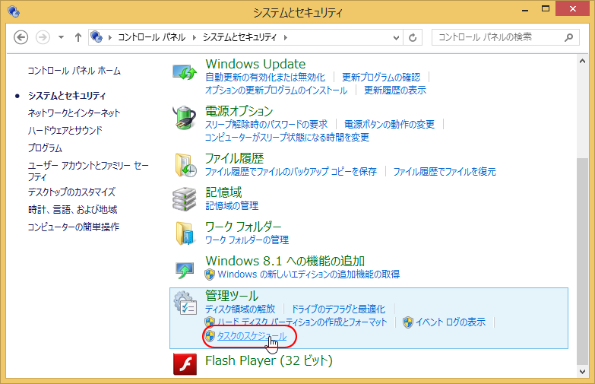Click the vertical scrollbar thumb
The image size is (595, 384).
(x=583, y=262)
